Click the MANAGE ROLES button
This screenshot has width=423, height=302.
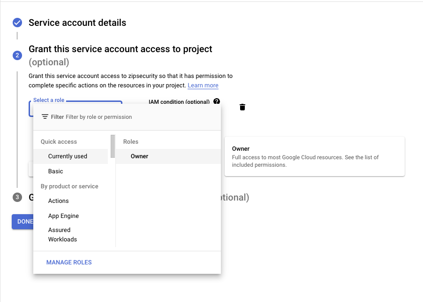pos(69,263)
